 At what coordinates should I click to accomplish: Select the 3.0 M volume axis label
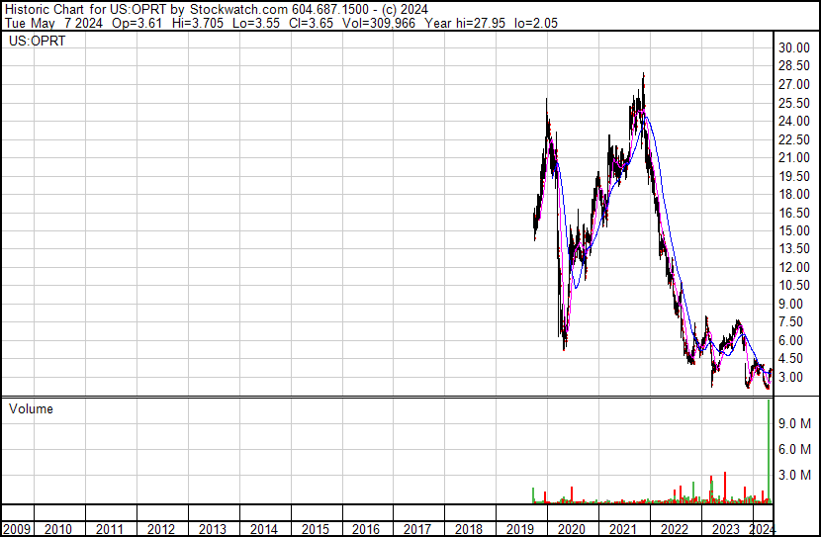click(795, 475)
